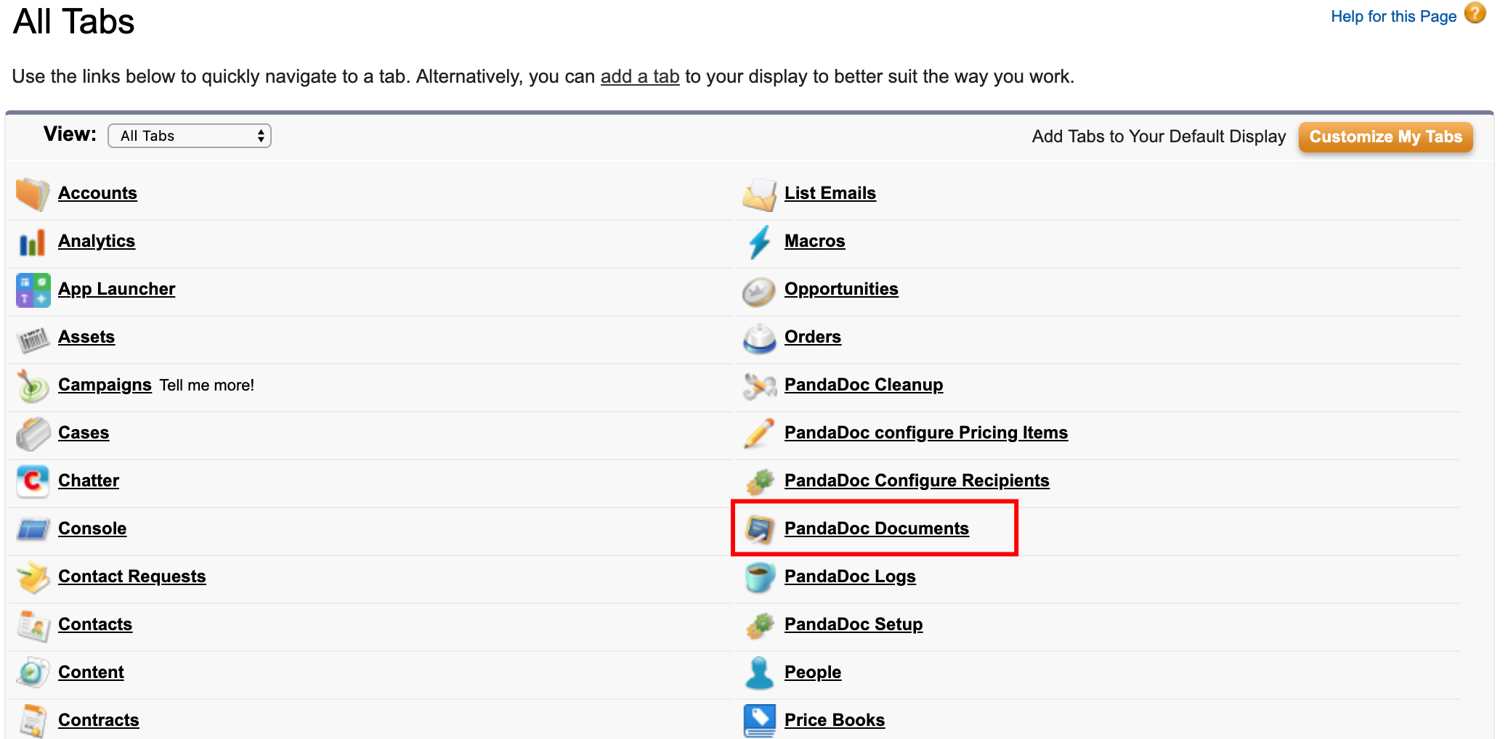The width and height of the screenshot is (1508, 739).
Task: Open the Price Books link
Action: click(835, 720)
